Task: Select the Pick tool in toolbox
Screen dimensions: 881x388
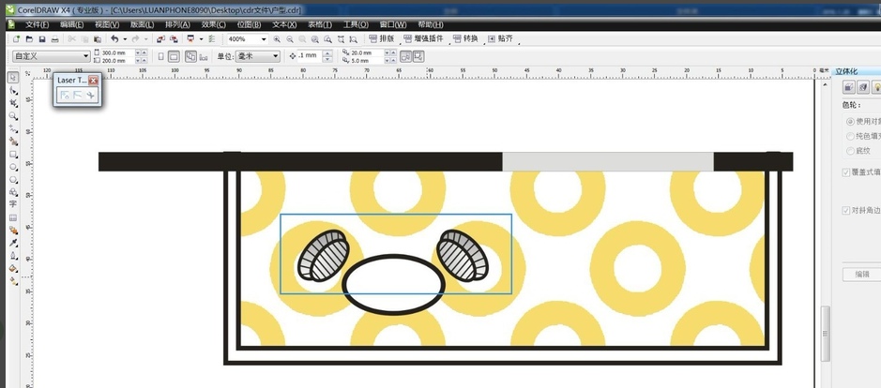Action: [13, 79]
